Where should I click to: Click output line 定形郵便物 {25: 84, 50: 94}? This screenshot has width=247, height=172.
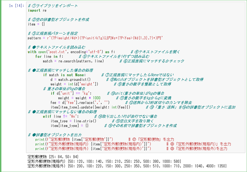coord(53,157)
